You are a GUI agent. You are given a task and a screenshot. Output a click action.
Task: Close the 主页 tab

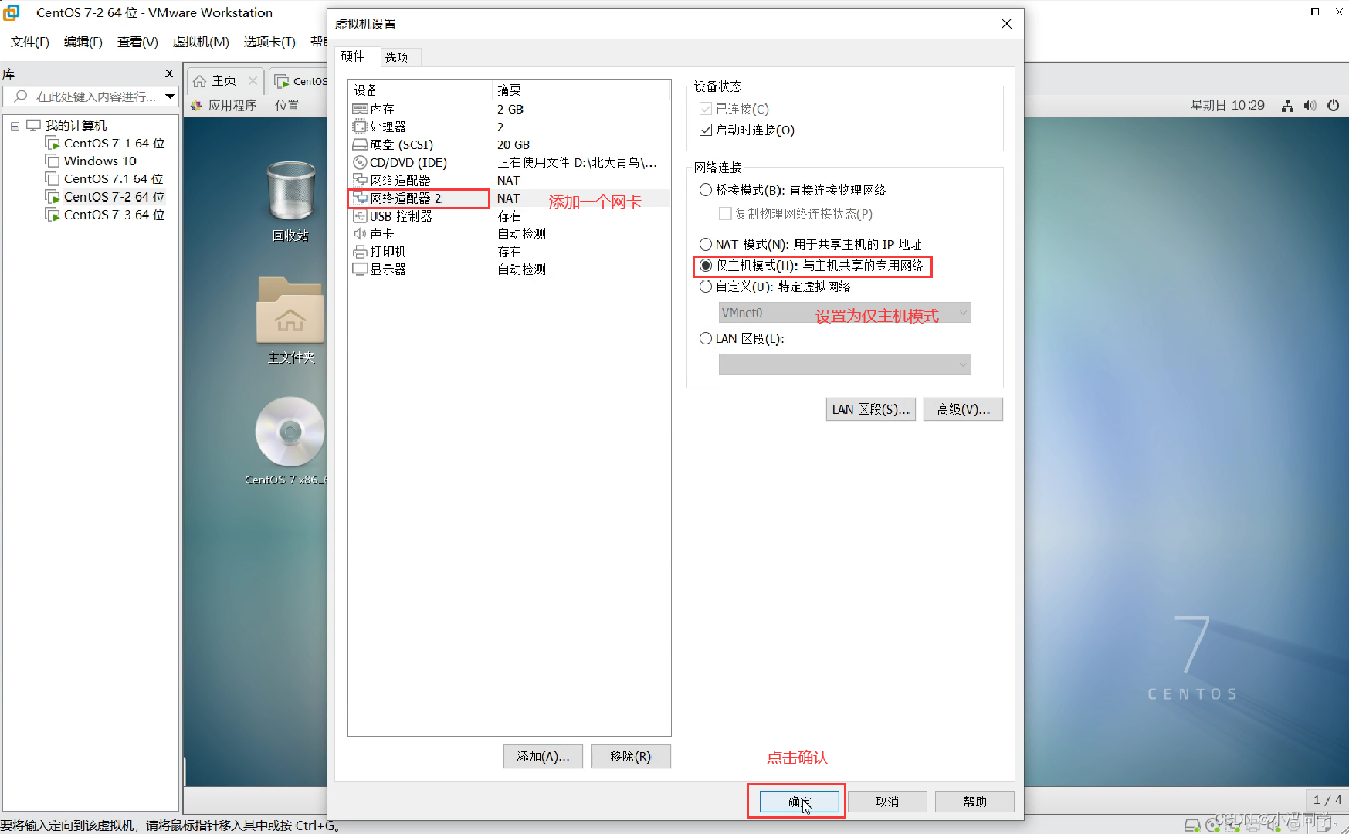tap(253, 80)
